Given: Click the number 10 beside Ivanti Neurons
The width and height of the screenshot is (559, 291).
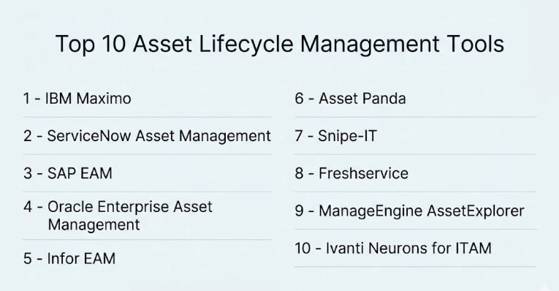Looking at the screenshot, I should coord(303,248).
